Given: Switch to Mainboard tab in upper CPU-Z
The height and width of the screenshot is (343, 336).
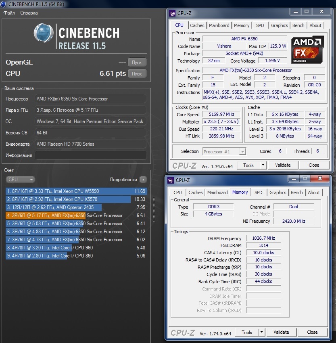Looking at the screenshot, I should (219, 25).
